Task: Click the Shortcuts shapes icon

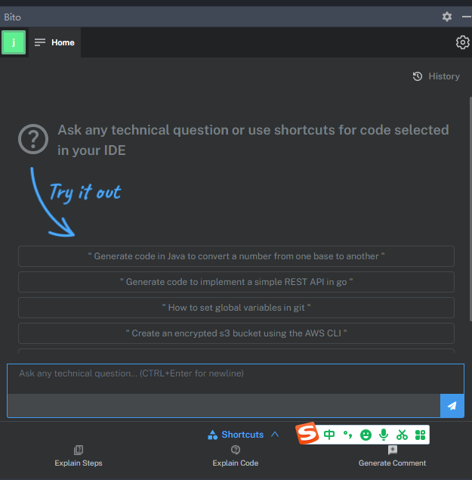Action: (x=212, y=435)
